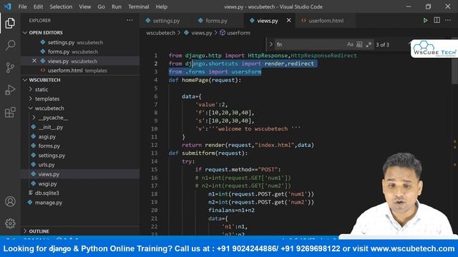Open forms.py from Open Editors

click(59, 51)
